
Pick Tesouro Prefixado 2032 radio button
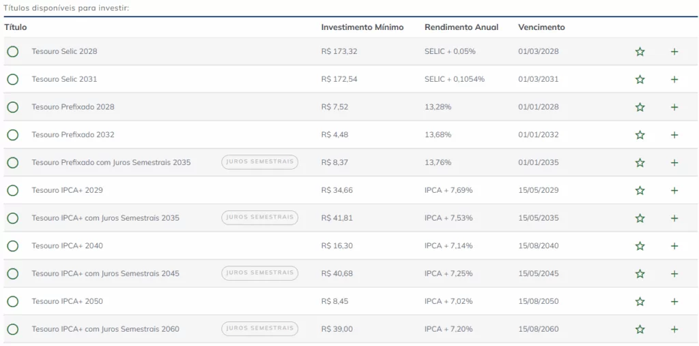coord(13,135)
